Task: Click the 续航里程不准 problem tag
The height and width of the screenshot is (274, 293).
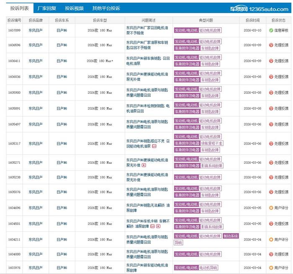Action: pyautogui.click(x=212, y=143)
